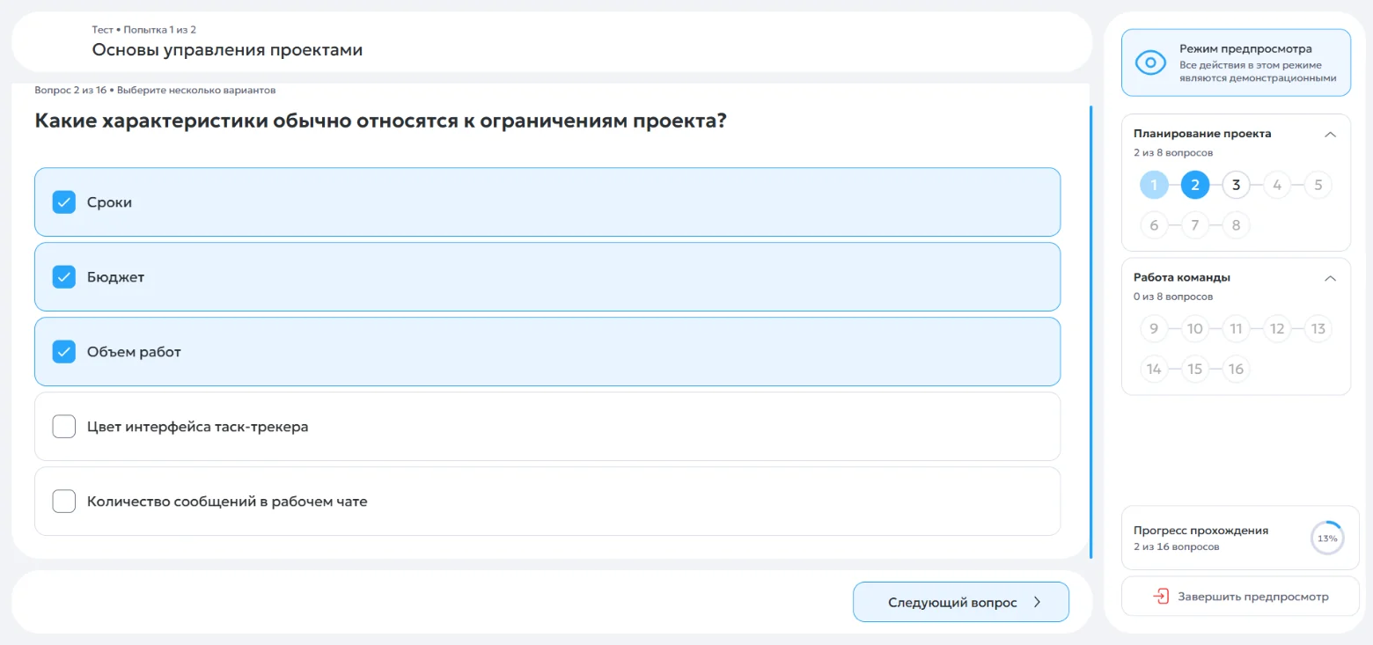The width and height of the screenshot is (1373, 645).
Task: Select question 16 in navigator
Action: pos(1236,369)
